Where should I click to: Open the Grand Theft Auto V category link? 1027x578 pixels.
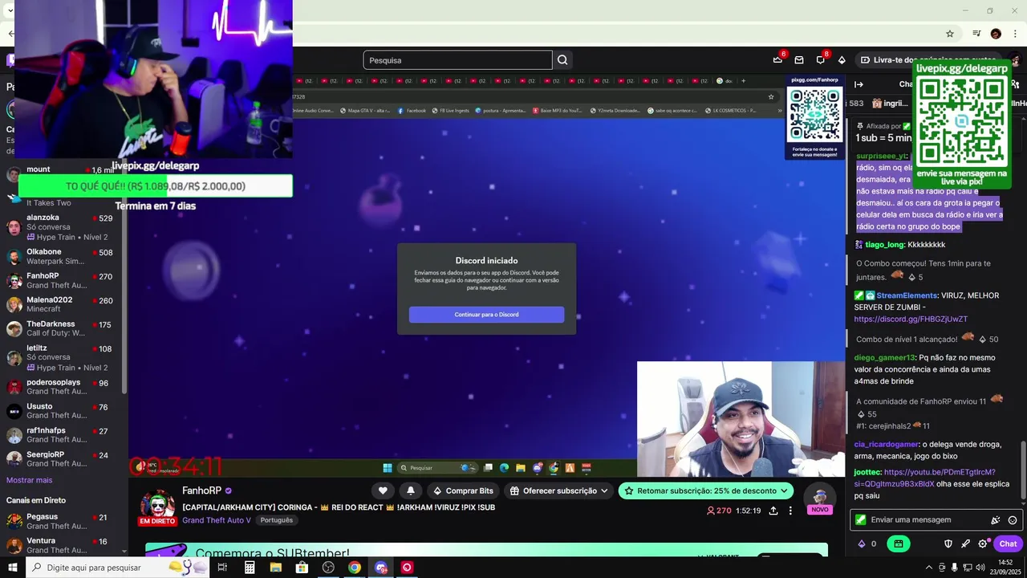click(217, 520)
